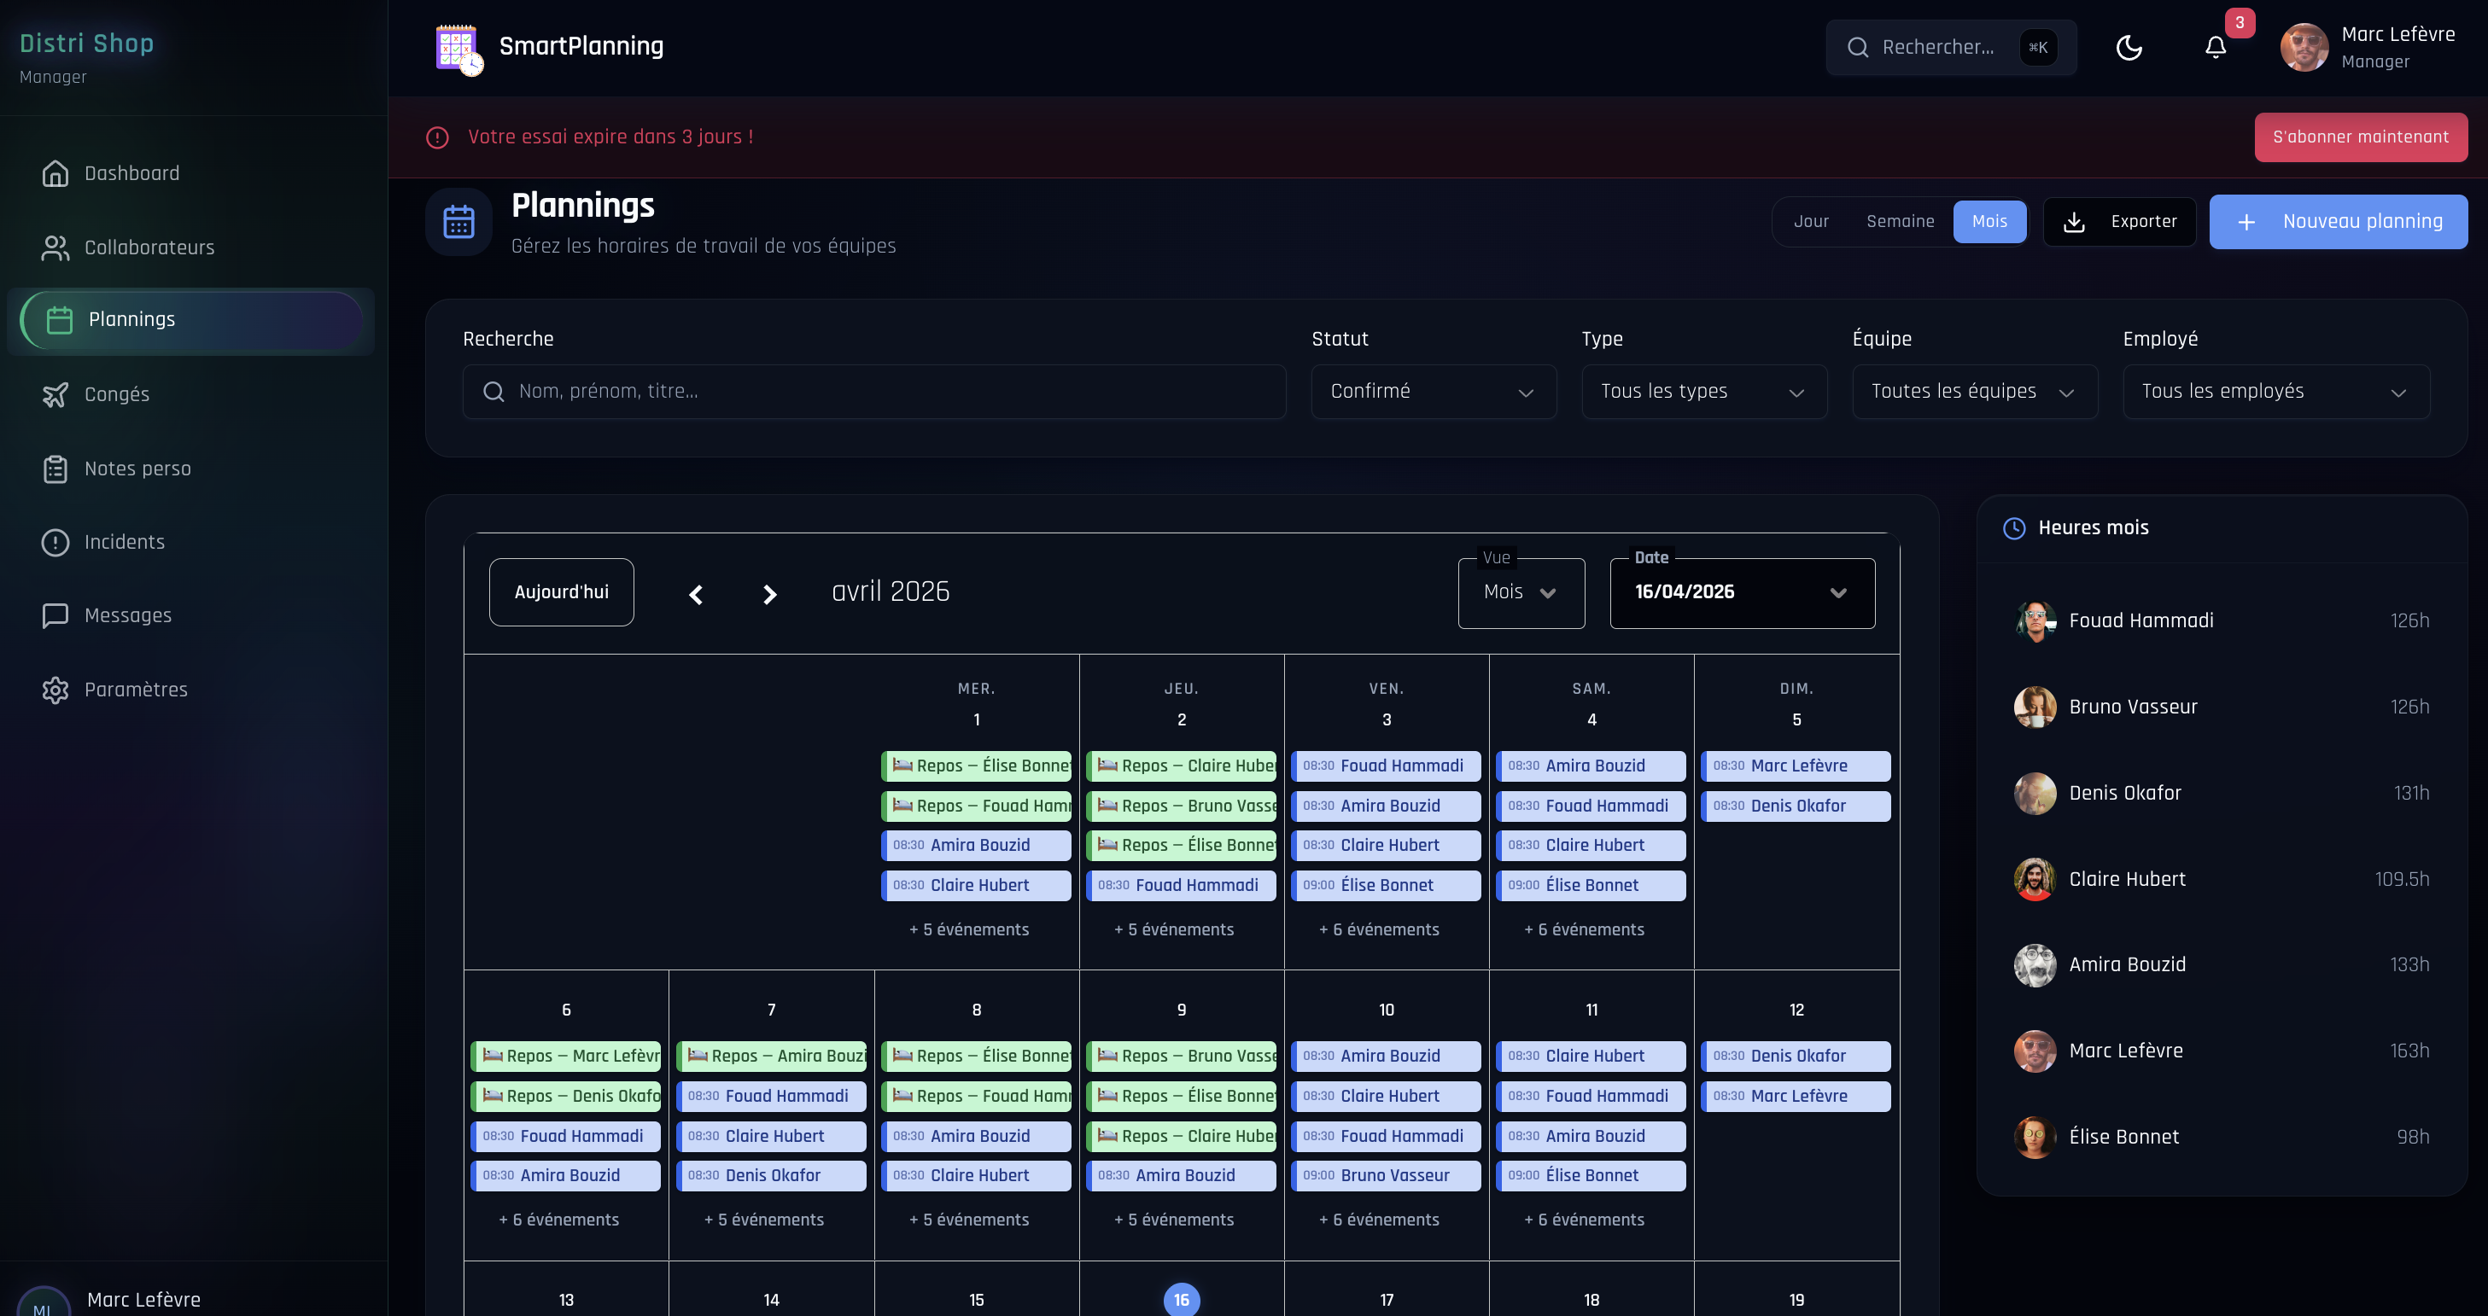Open the notifications bell
Viewport: 2488px width, 1316px height.
click(2216, 47)
